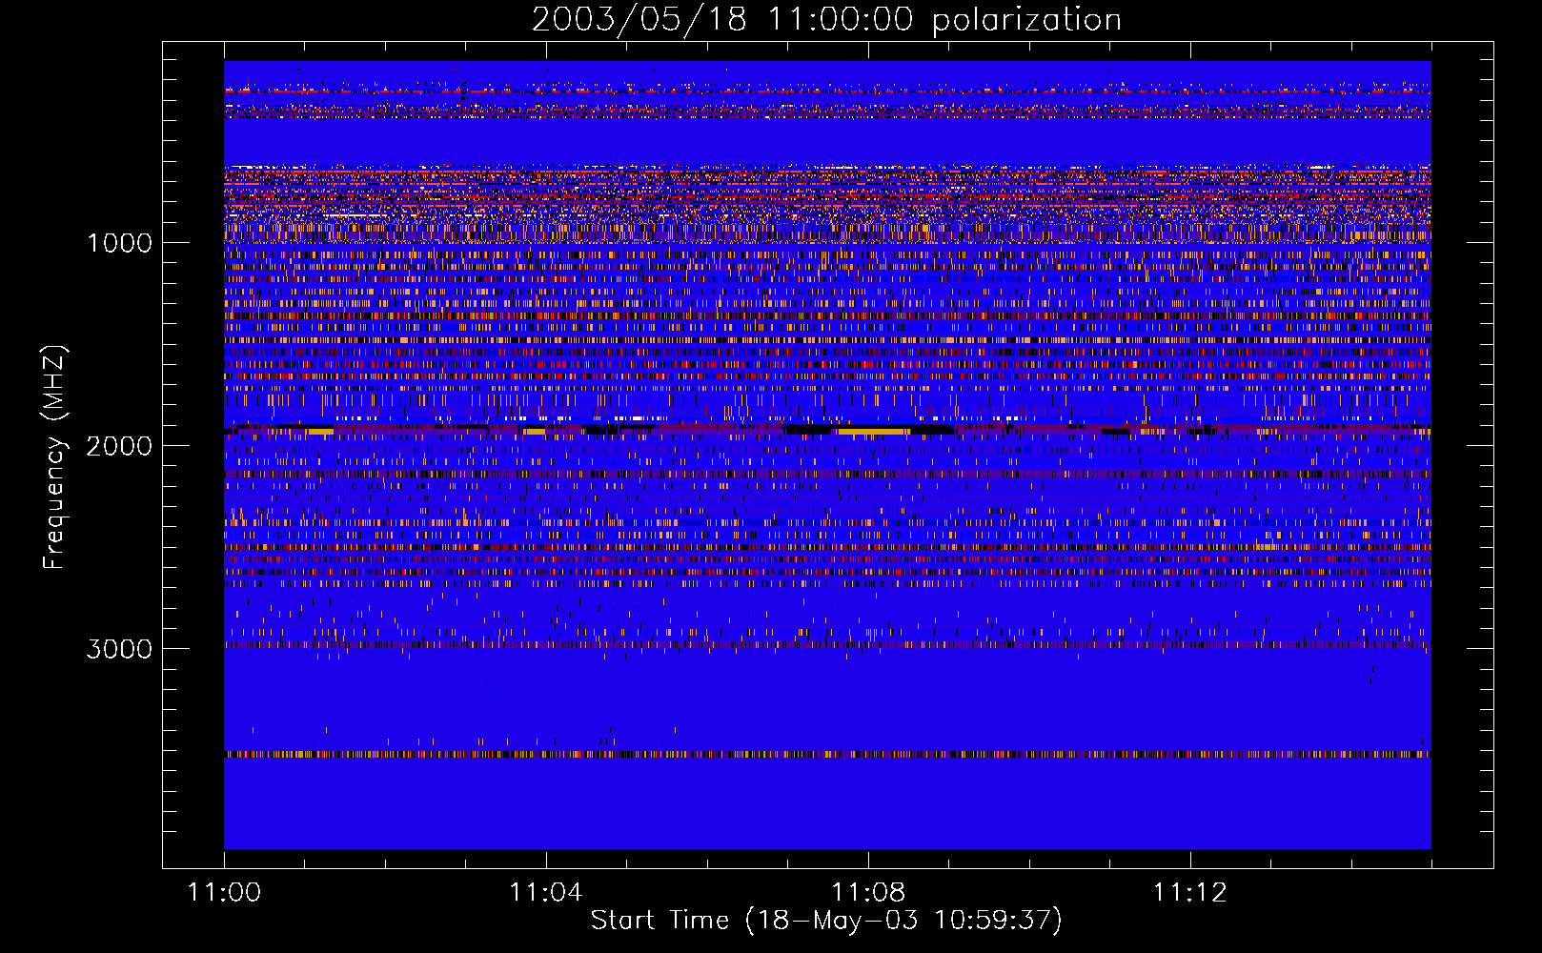This screenshot has width=1542, height=953.
Task: Click the plot title '2003/05/18 11:00:00 polarization'
Action: click(x=826, y=20)
